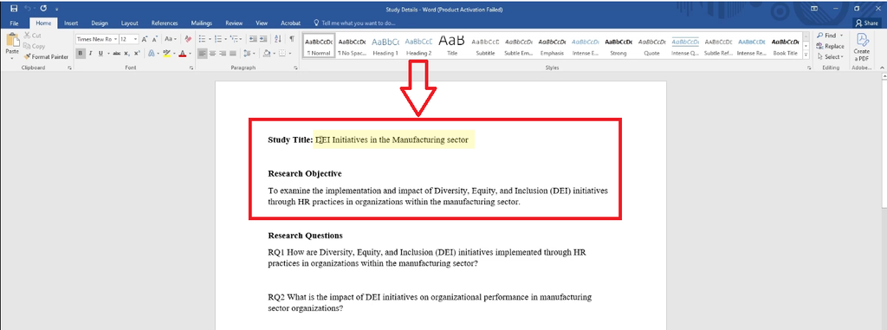The width and height of the screenshot is (887, 330).
Task: Click the Clear All Formatting eraser icon
Action: click(188, 39)
